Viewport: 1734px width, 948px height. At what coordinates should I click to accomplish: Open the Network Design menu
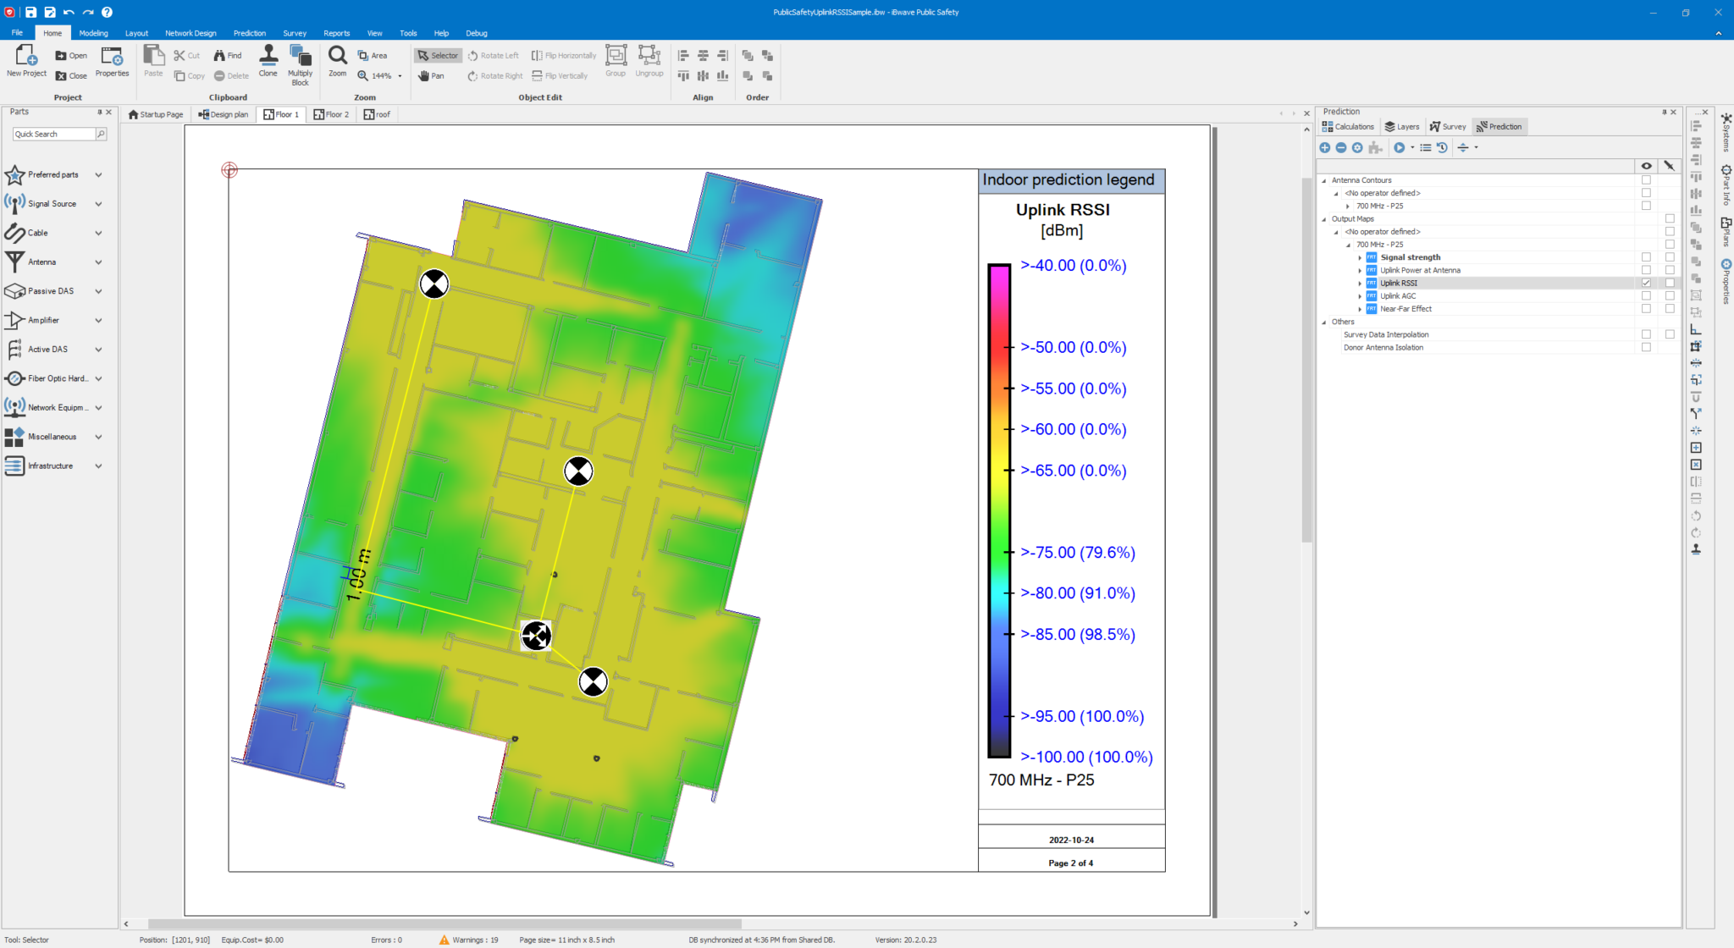[x=190, y=33]
